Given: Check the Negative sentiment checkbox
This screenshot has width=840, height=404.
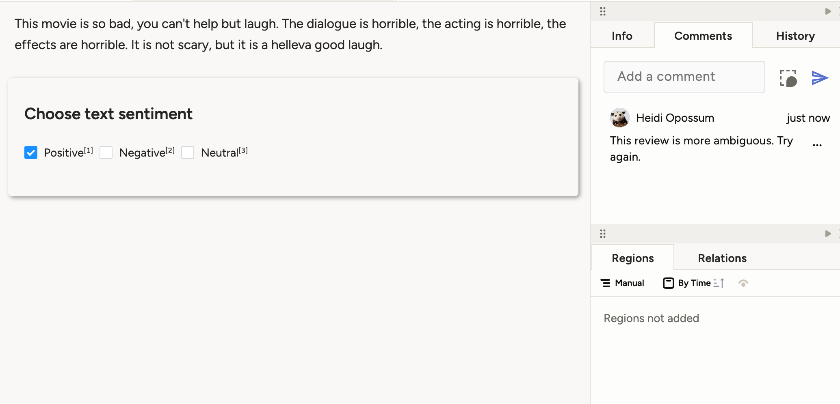Looking at the screenshot, I should [106, 153].
